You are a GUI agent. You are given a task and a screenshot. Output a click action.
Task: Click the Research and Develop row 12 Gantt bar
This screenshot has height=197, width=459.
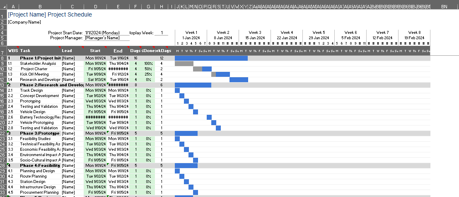point(239,80)
